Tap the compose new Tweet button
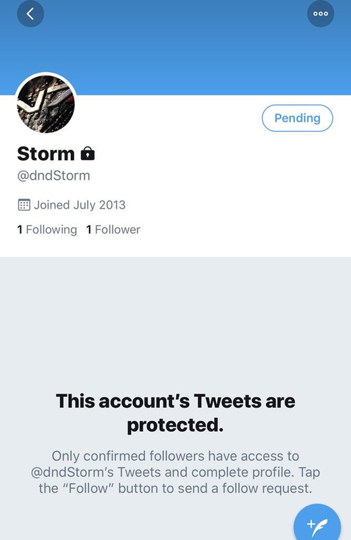The height and width of the screenshot is (540, 351). pos(317,525)
